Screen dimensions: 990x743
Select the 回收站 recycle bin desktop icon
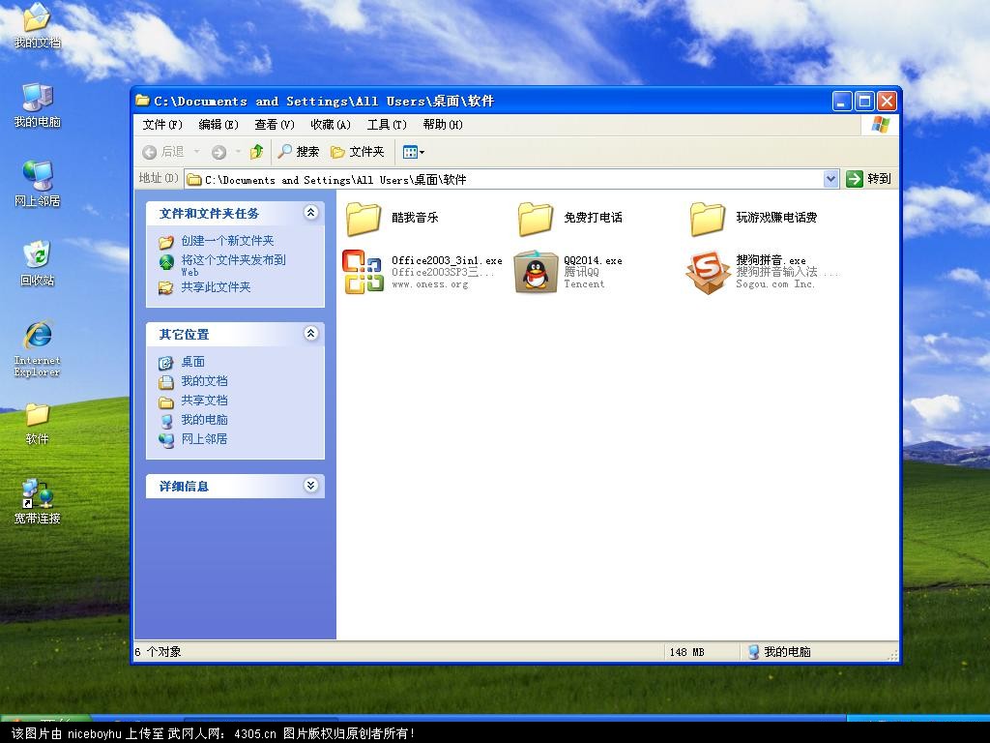38,264
